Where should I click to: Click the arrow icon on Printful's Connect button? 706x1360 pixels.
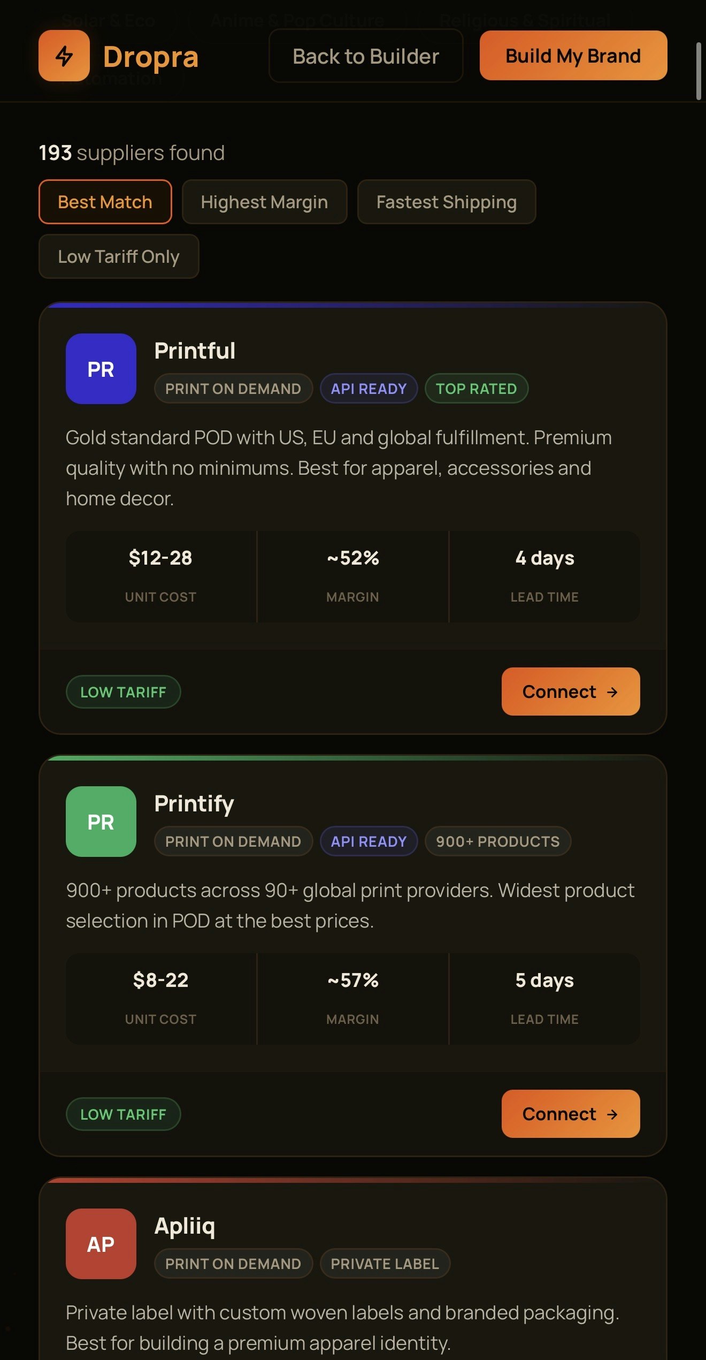[x=612, y=692]
